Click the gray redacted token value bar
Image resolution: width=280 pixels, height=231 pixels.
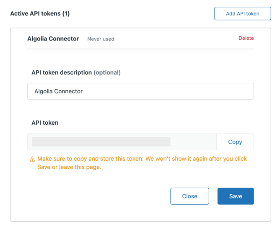(x=101, y=142)
